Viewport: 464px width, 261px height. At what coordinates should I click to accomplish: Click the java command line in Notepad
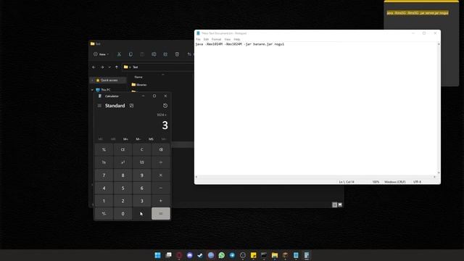point(240,44)
